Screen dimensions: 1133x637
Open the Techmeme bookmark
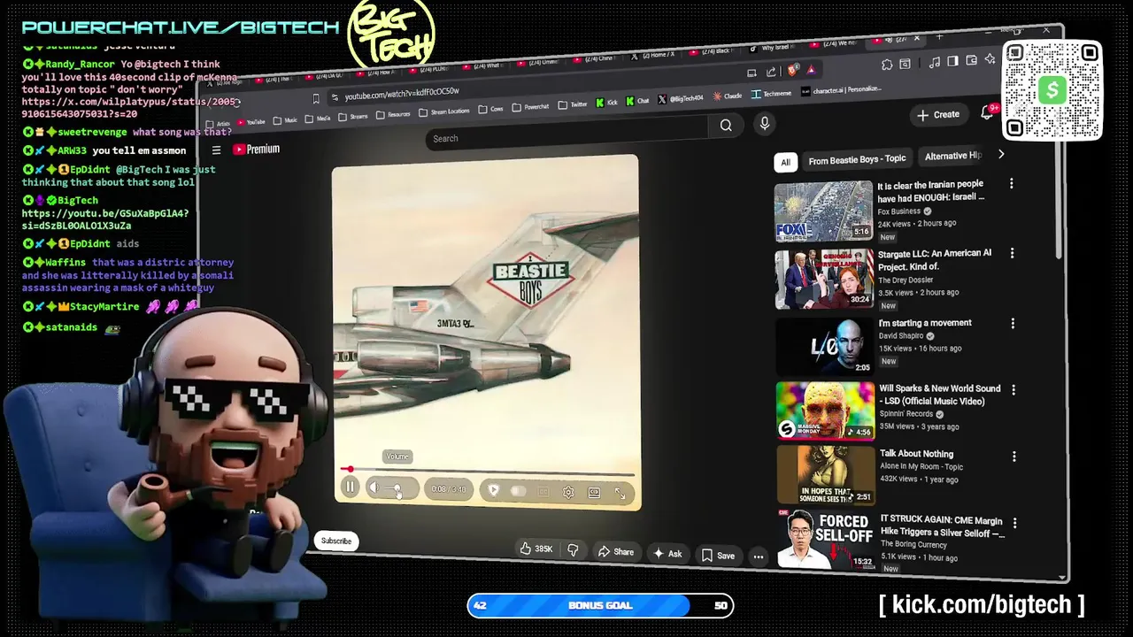tap(771, 94)
